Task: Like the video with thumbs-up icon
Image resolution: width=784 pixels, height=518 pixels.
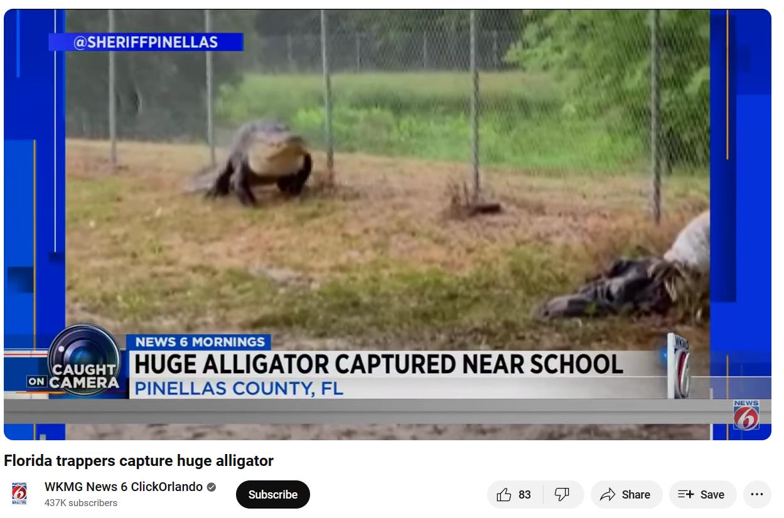Action: click(x=504, y=495)
